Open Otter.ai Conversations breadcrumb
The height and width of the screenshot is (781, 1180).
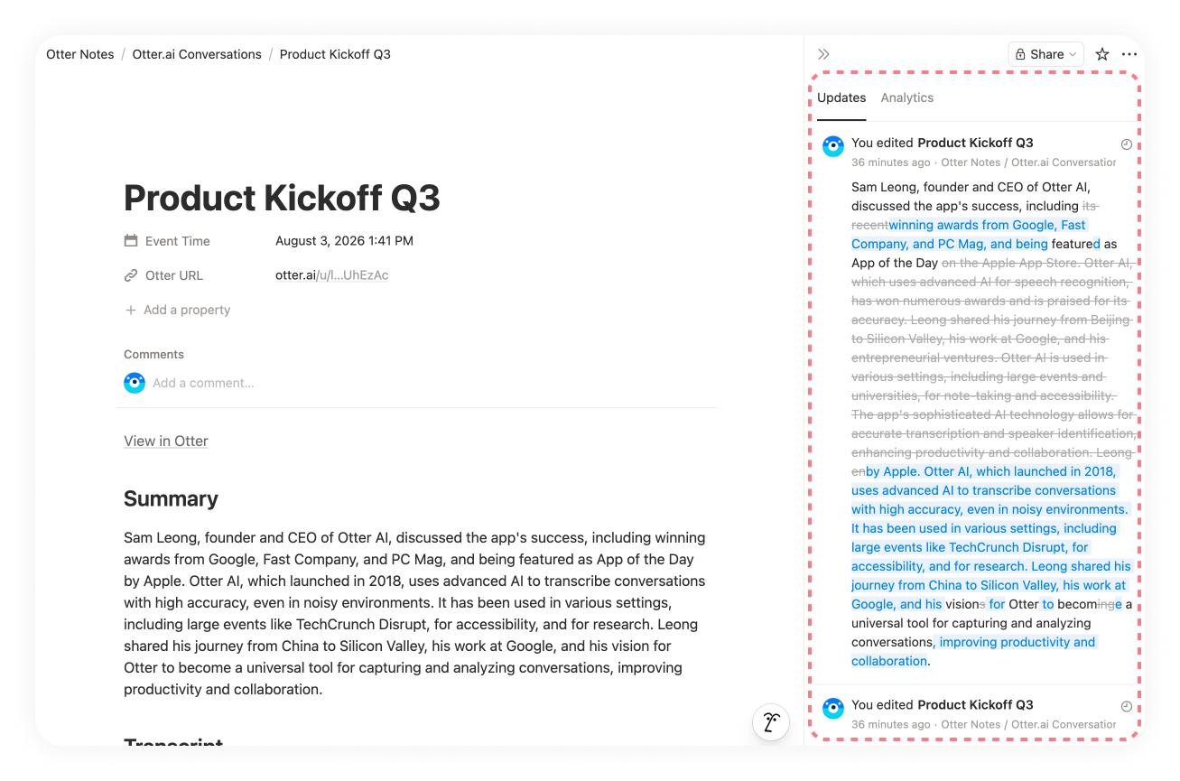(197, 54)
